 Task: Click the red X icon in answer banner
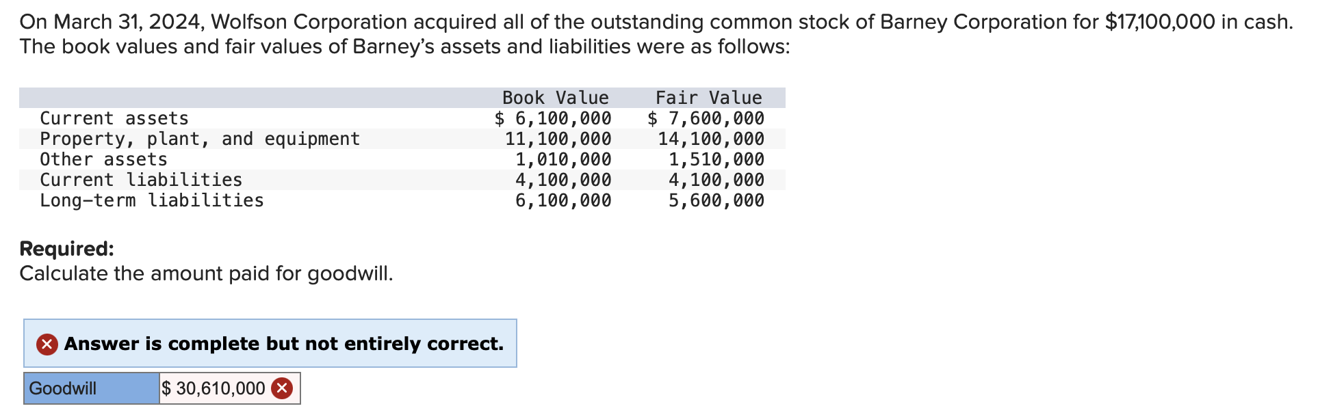47,344
